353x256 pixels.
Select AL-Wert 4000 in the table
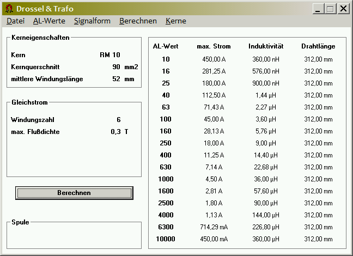pos(166,215)
